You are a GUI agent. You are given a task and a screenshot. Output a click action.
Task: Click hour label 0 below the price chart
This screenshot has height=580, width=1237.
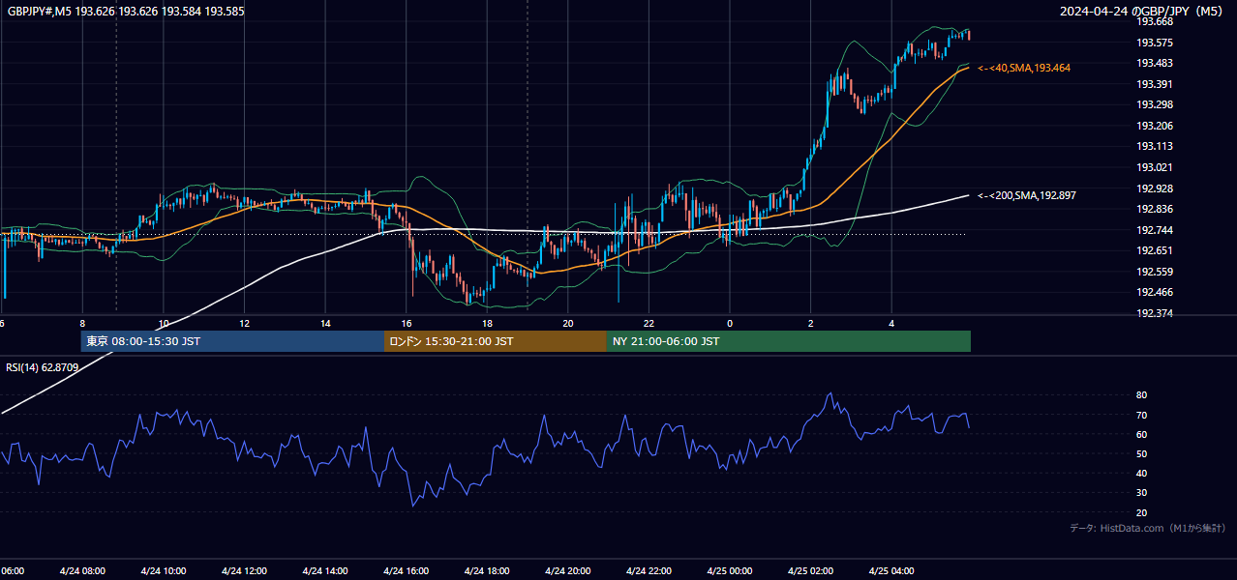point(730,323)
